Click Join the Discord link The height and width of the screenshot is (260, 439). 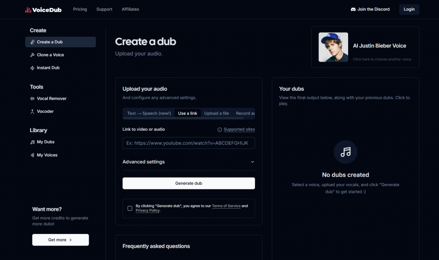point(370,9)
